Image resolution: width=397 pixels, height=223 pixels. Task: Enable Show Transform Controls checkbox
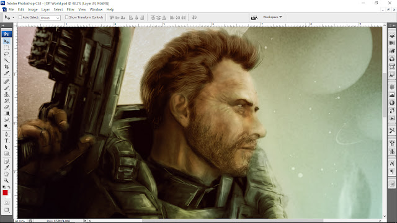(x=66, y=17)
